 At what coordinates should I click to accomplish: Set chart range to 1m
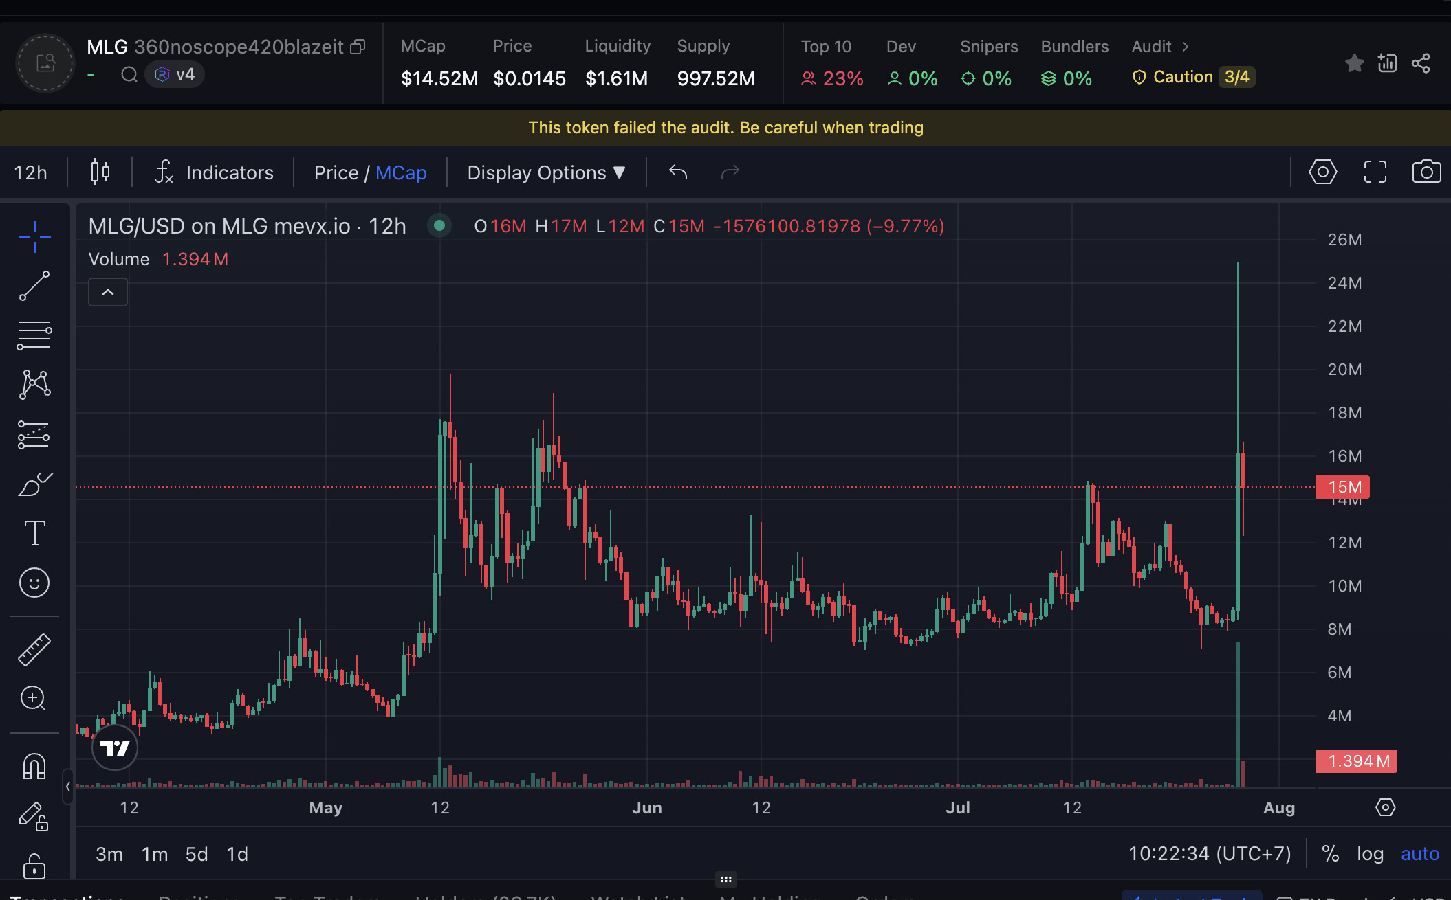(x=155, y=854)
